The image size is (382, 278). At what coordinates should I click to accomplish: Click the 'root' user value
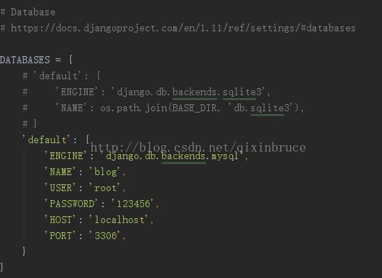[106, 188]
